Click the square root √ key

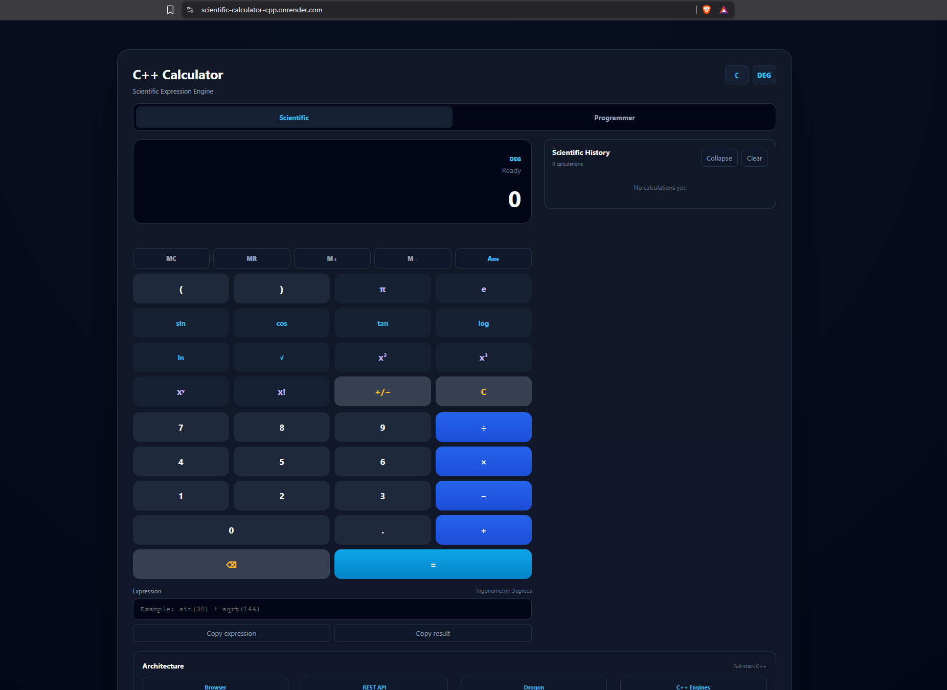click(x=282, y=358)
